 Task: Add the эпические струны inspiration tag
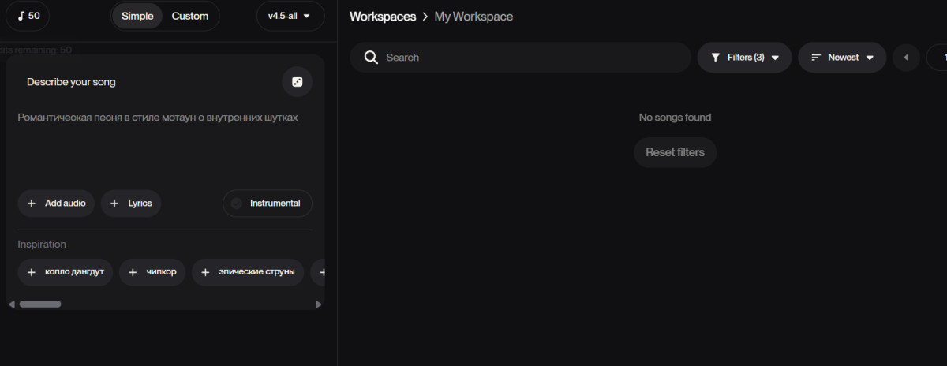(248, 272)
